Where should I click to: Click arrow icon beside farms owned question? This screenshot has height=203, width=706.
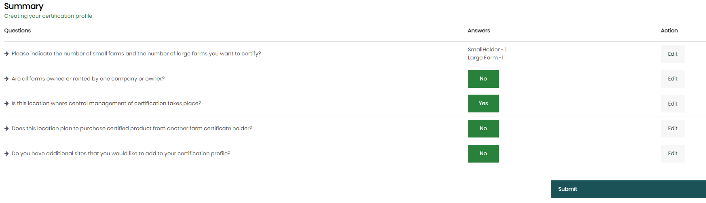tap(6, 79)
